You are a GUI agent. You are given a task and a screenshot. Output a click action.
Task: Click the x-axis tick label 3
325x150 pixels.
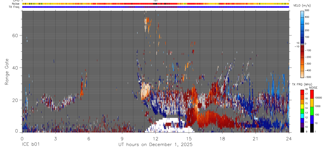coord(55,139)
